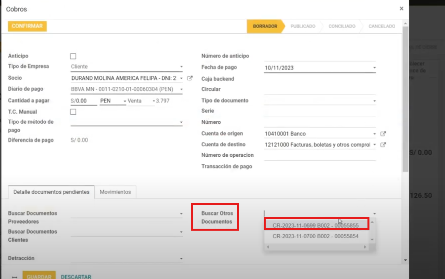Click the DESCARTAR link
This screenshot has width=445, height=279.
76,277
